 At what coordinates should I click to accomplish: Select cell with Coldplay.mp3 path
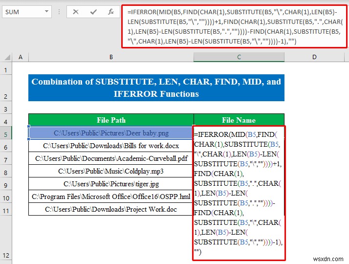(111, 171)
